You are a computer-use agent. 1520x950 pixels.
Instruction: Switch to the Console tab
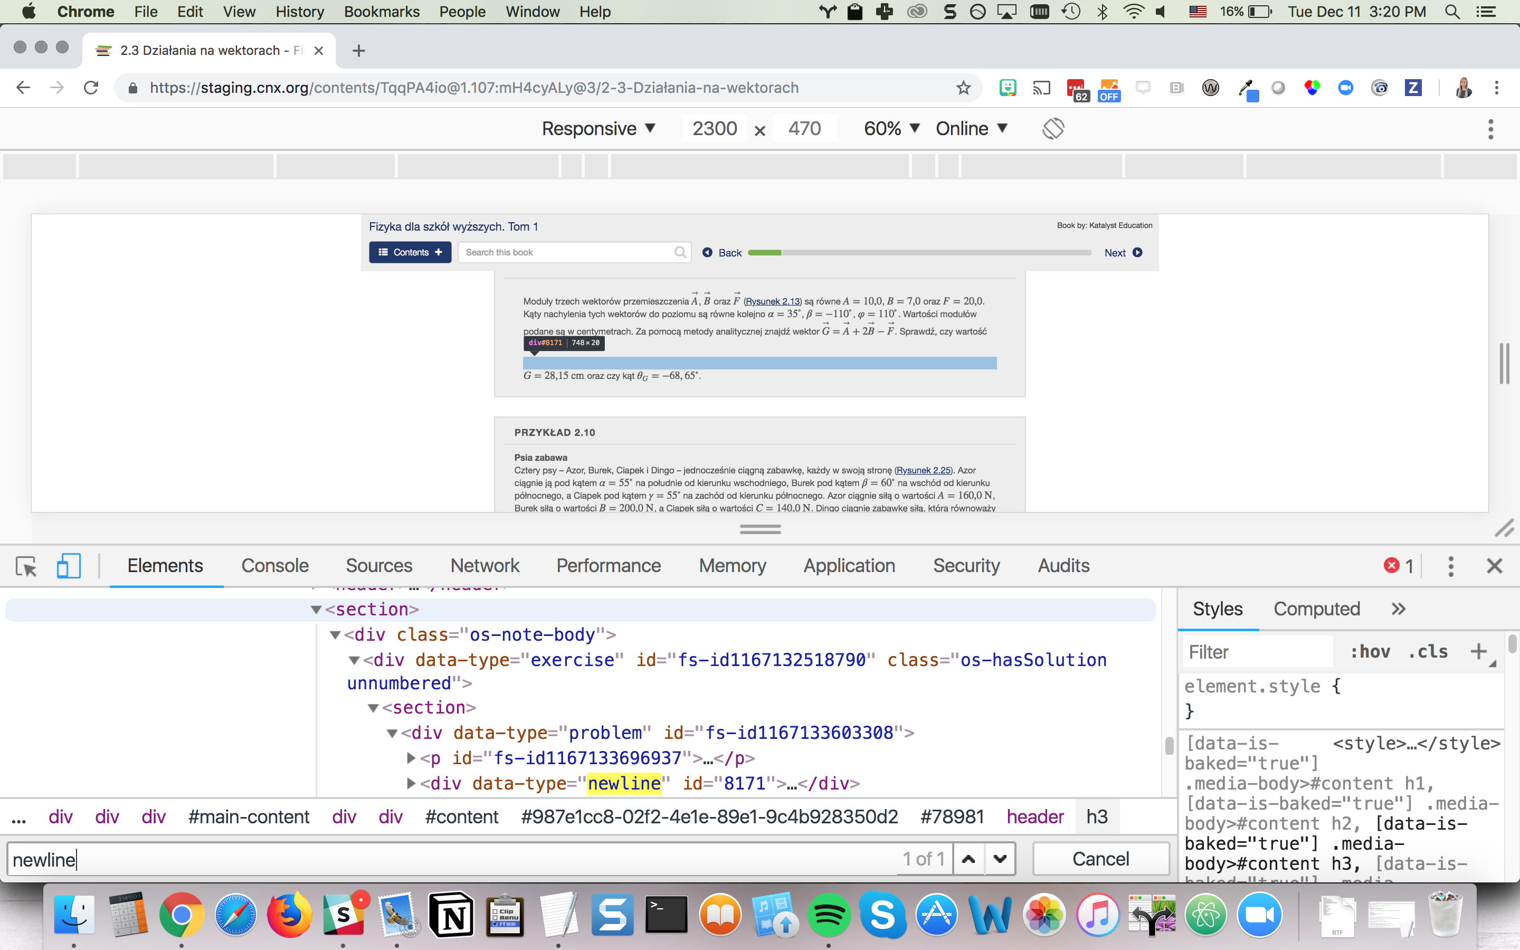click(274, 566)
